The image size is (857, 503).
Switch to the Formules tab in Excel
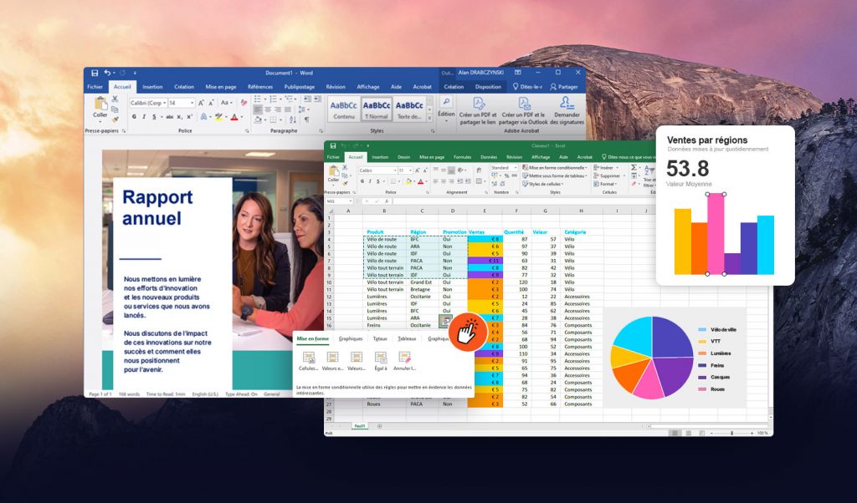click(462, 157)
